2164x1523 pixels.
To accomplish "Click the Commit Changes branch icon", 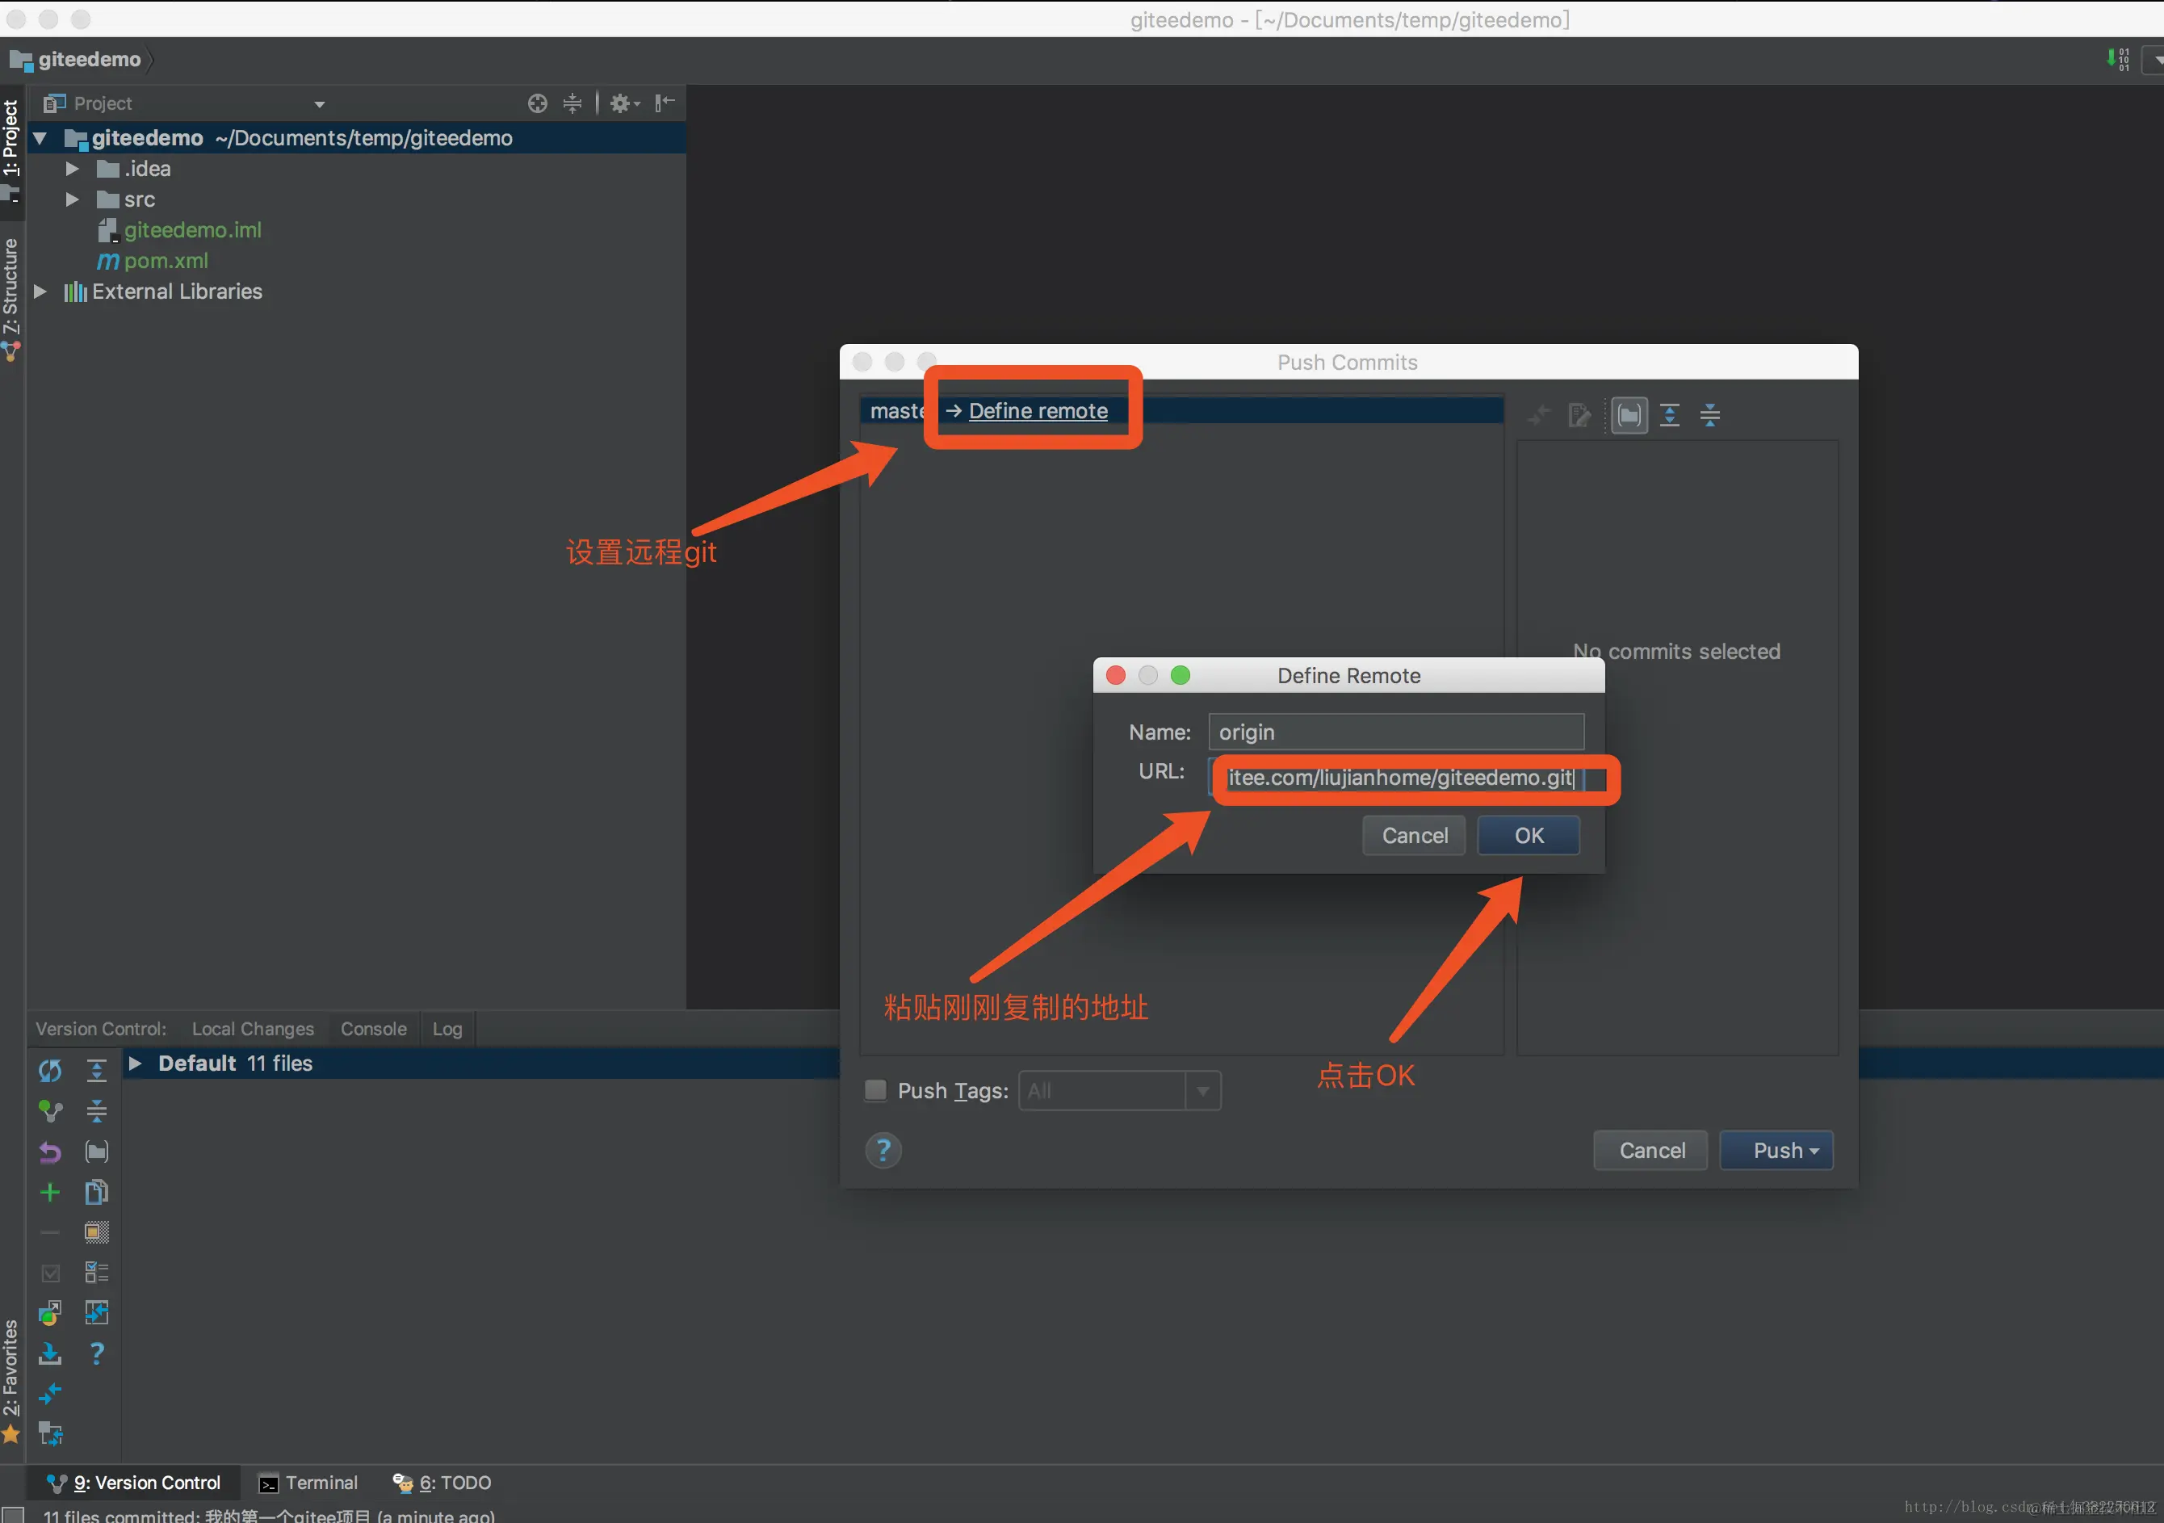I will click(x=50, y=1111).
